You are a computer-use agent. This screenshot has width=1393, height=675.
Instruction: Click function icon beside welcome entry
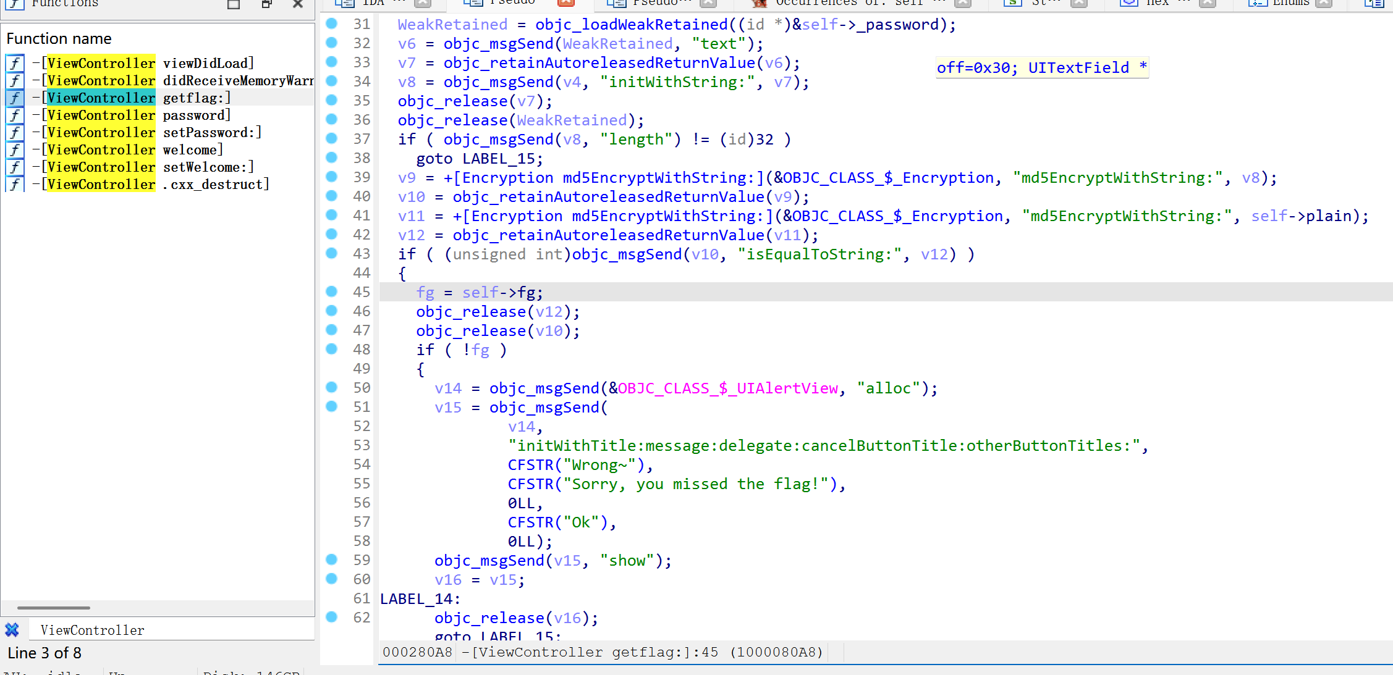point(15,149)
